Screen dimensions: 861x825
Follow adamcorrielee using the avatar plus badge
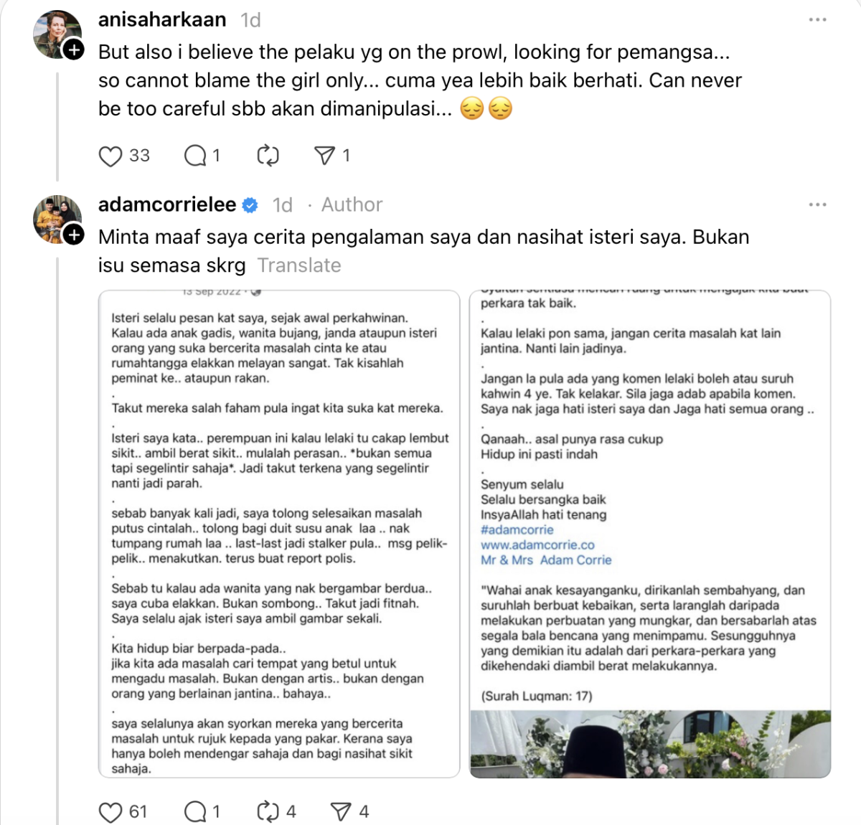click(74, 235)
